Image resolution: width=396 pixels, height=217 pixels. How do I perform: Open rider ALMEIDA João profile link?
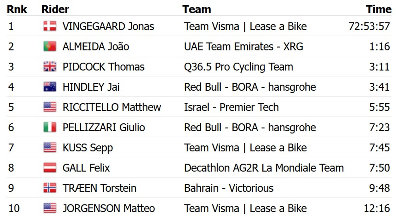pos(96,46)
